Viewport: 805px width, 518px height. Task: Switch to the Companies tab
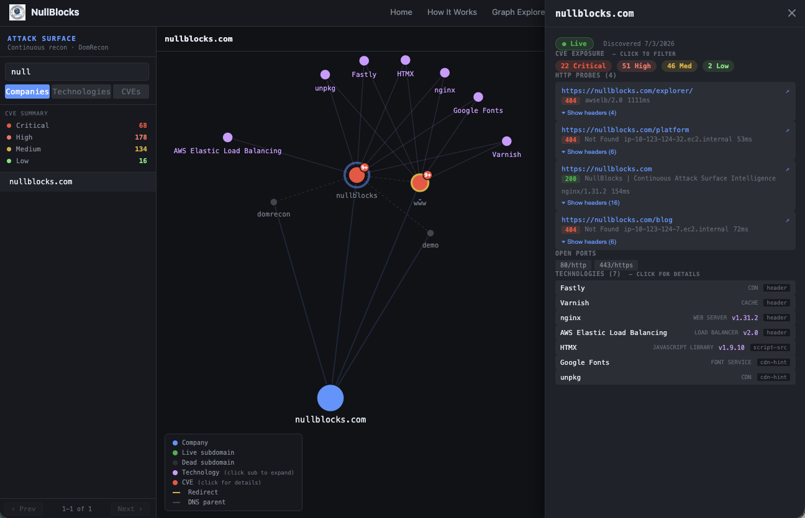click(27, 92)
